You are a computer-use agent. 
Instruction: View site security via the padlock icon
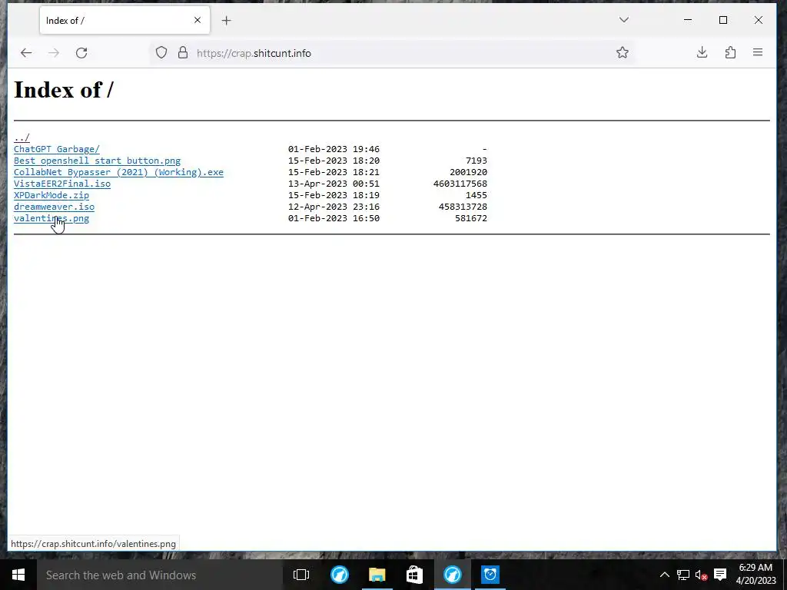point(183,53)
